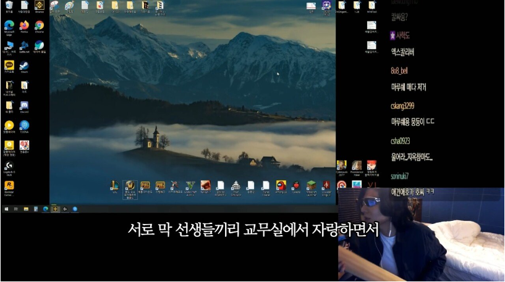Viewport: 505px width, 282px height.
Task: Launch the LoL desktop shortcut
Action: click(114, 187)
